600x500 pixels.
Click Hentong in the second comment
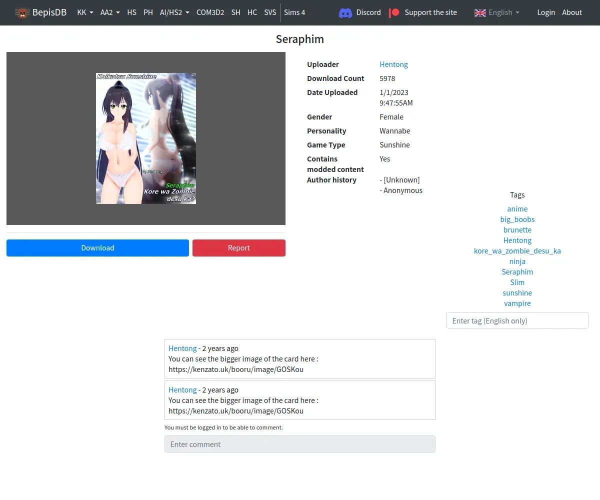[x=182, y=390]
